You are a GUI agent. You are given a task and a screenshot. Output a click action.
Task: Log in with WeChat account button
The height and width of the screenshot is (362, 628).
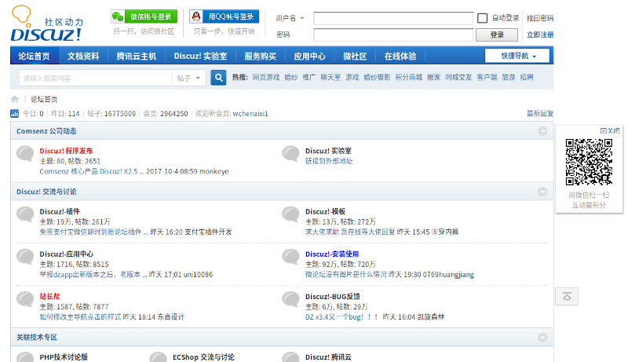tap(144, 16)
